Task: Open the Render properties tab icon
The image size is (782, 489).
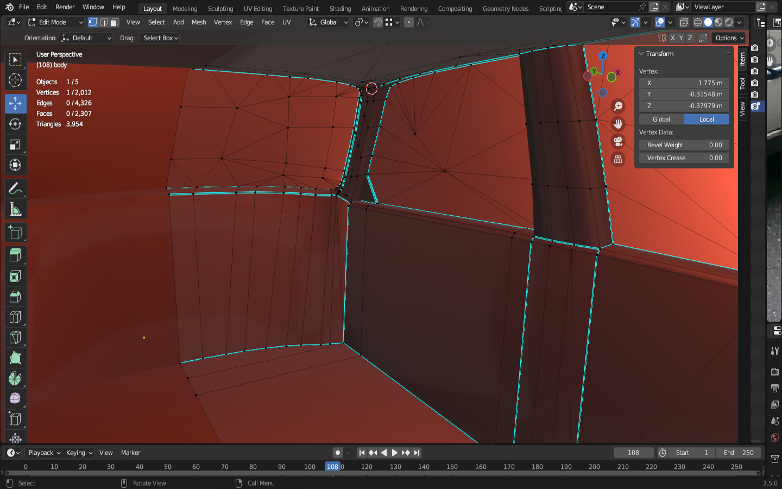Action: 775,372
